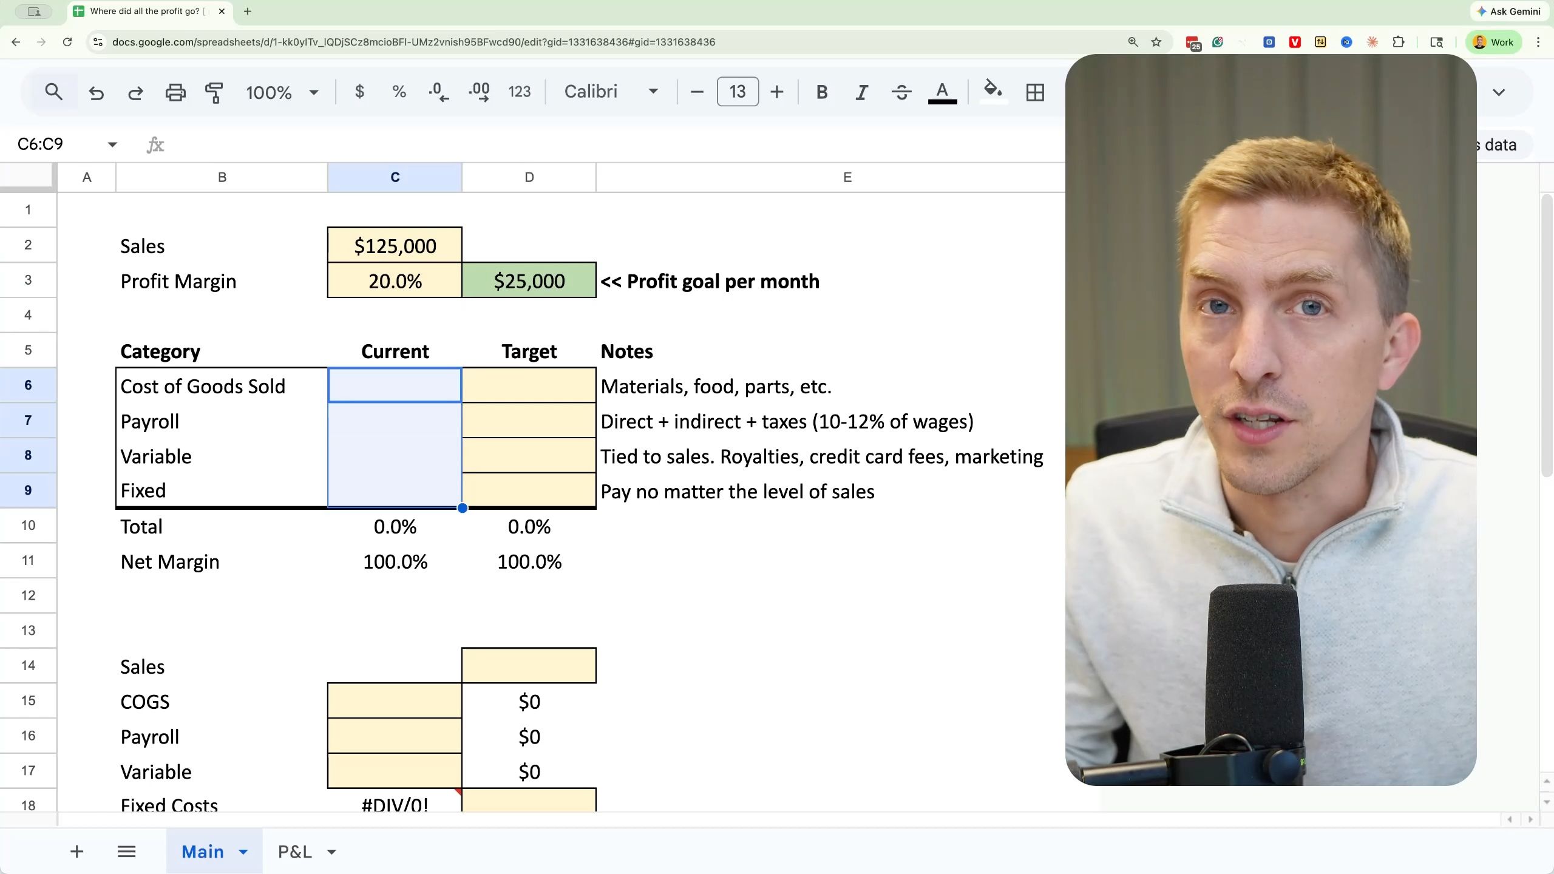This screenshot has height=874, width=1554.
Task: Open the 100% zoom dropdown
Action: click(x=282, y=92)
